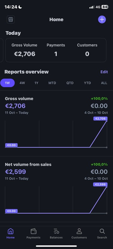This screenshot has width=113, height=249.
Task: Open the store account switcher icon
Action: pyautogui.click(x=11, y=20)
